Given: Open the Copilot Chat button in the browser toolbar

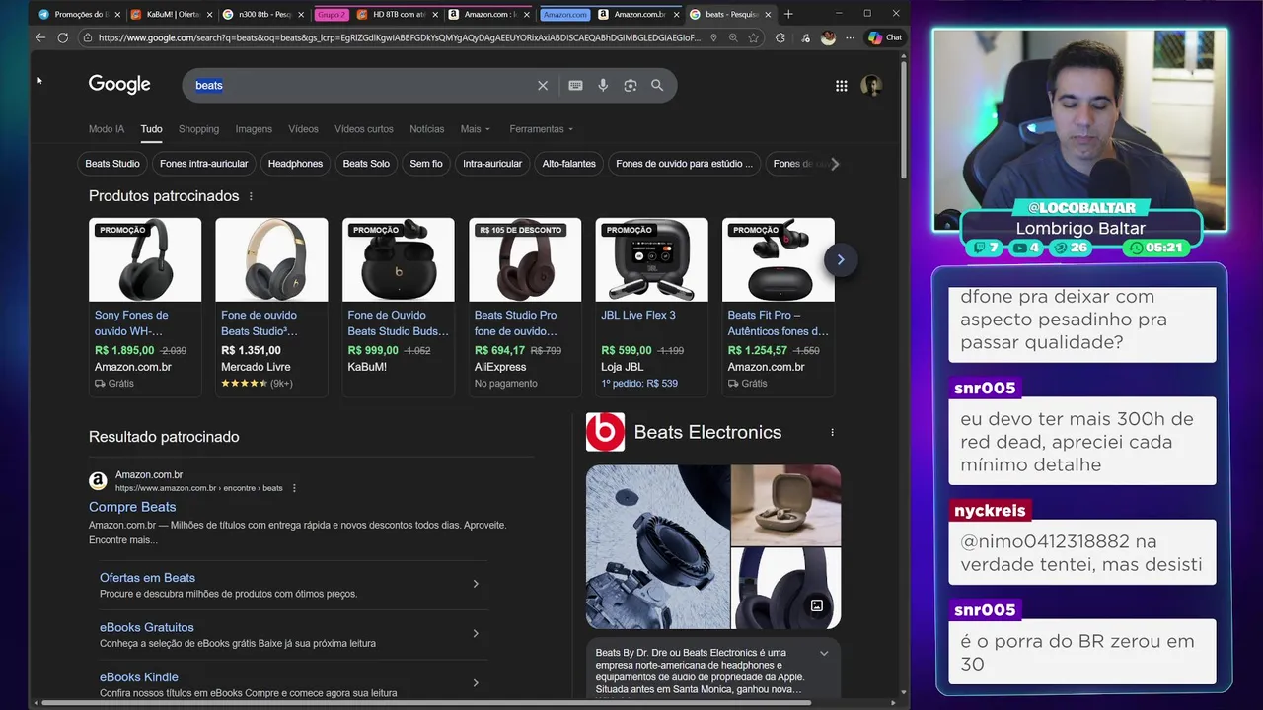Looking at the screenshot, I should (885, 37).
